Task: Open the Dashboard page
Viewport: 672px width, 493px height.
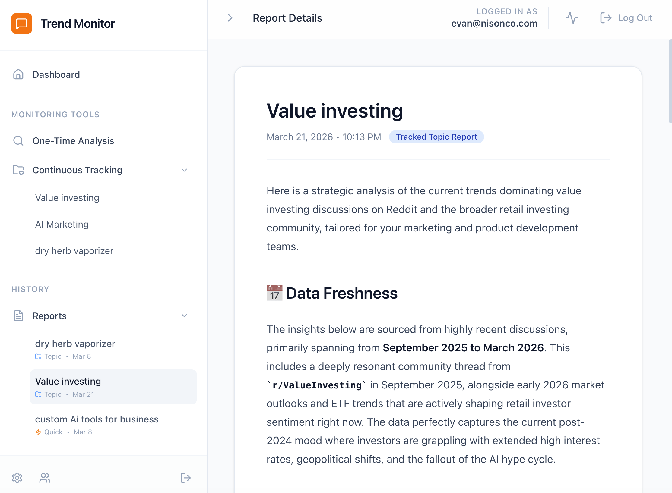Action: pos(56,74)
